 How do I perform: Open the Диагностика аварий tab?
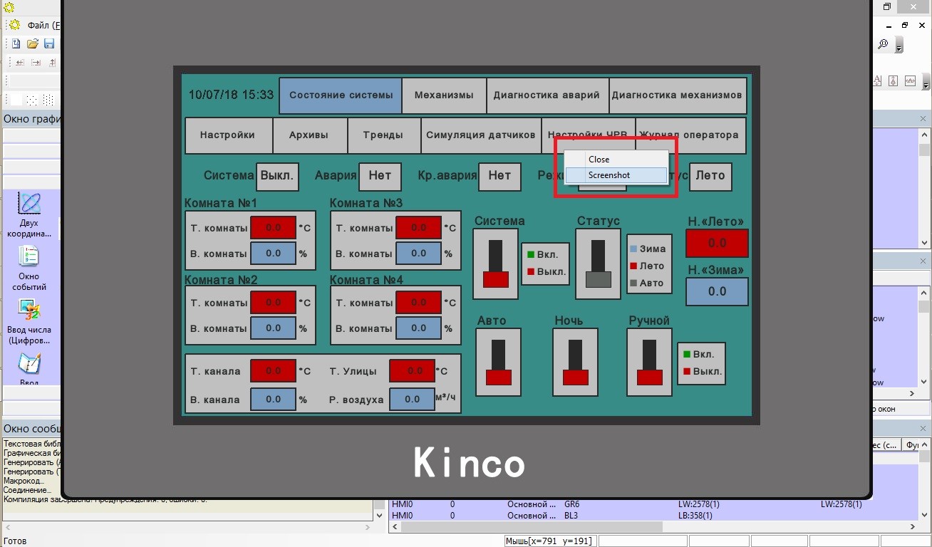click(x=547, y=95)
